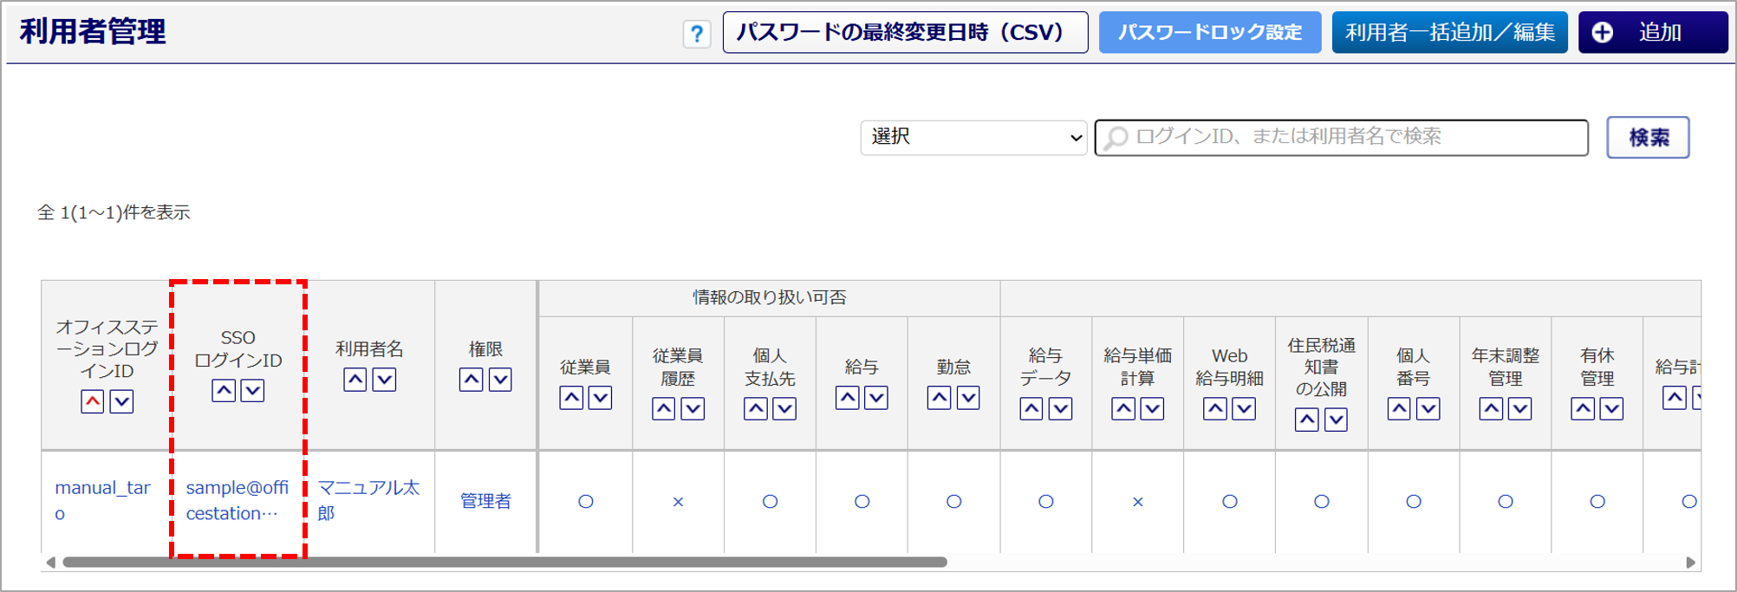Screen dimensions: 1737x592
Task: Open the 選択 filter dropdown
Action: click(x=973, y=138)
